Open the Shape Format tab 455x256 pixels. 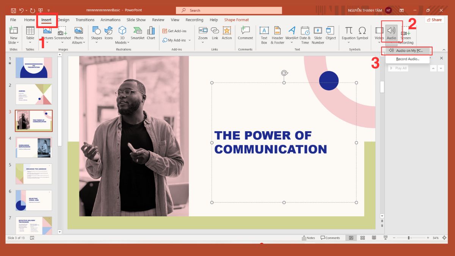pos(236,20)
